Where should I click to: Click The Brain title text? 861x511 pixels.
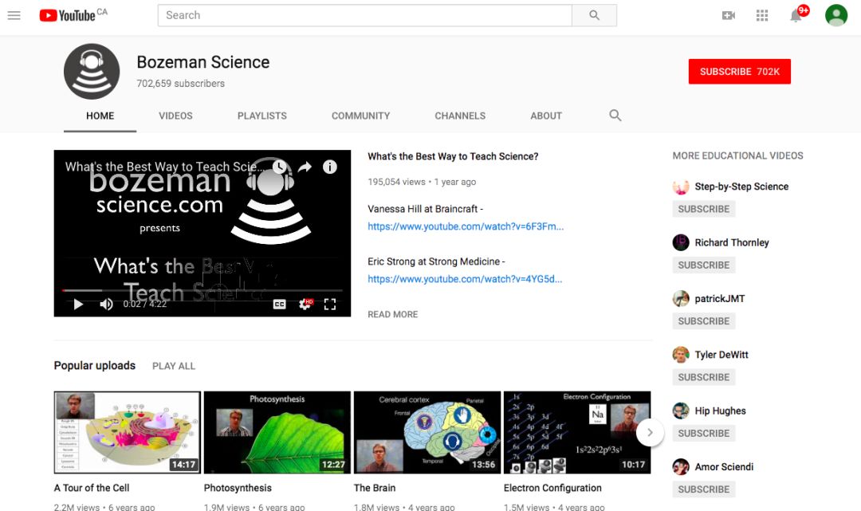[x=375, y=488]
